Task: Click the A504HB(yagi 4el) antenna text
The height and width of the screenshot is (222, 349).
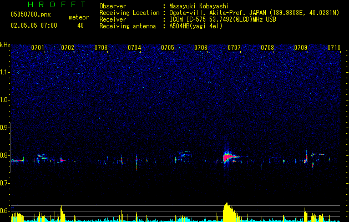Action: (x=196, y=26)
